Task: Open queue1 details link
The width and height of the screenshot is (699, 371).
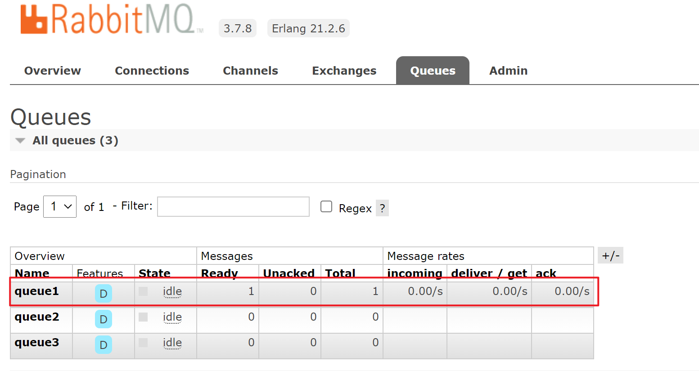Action: [x=37, y=291]
